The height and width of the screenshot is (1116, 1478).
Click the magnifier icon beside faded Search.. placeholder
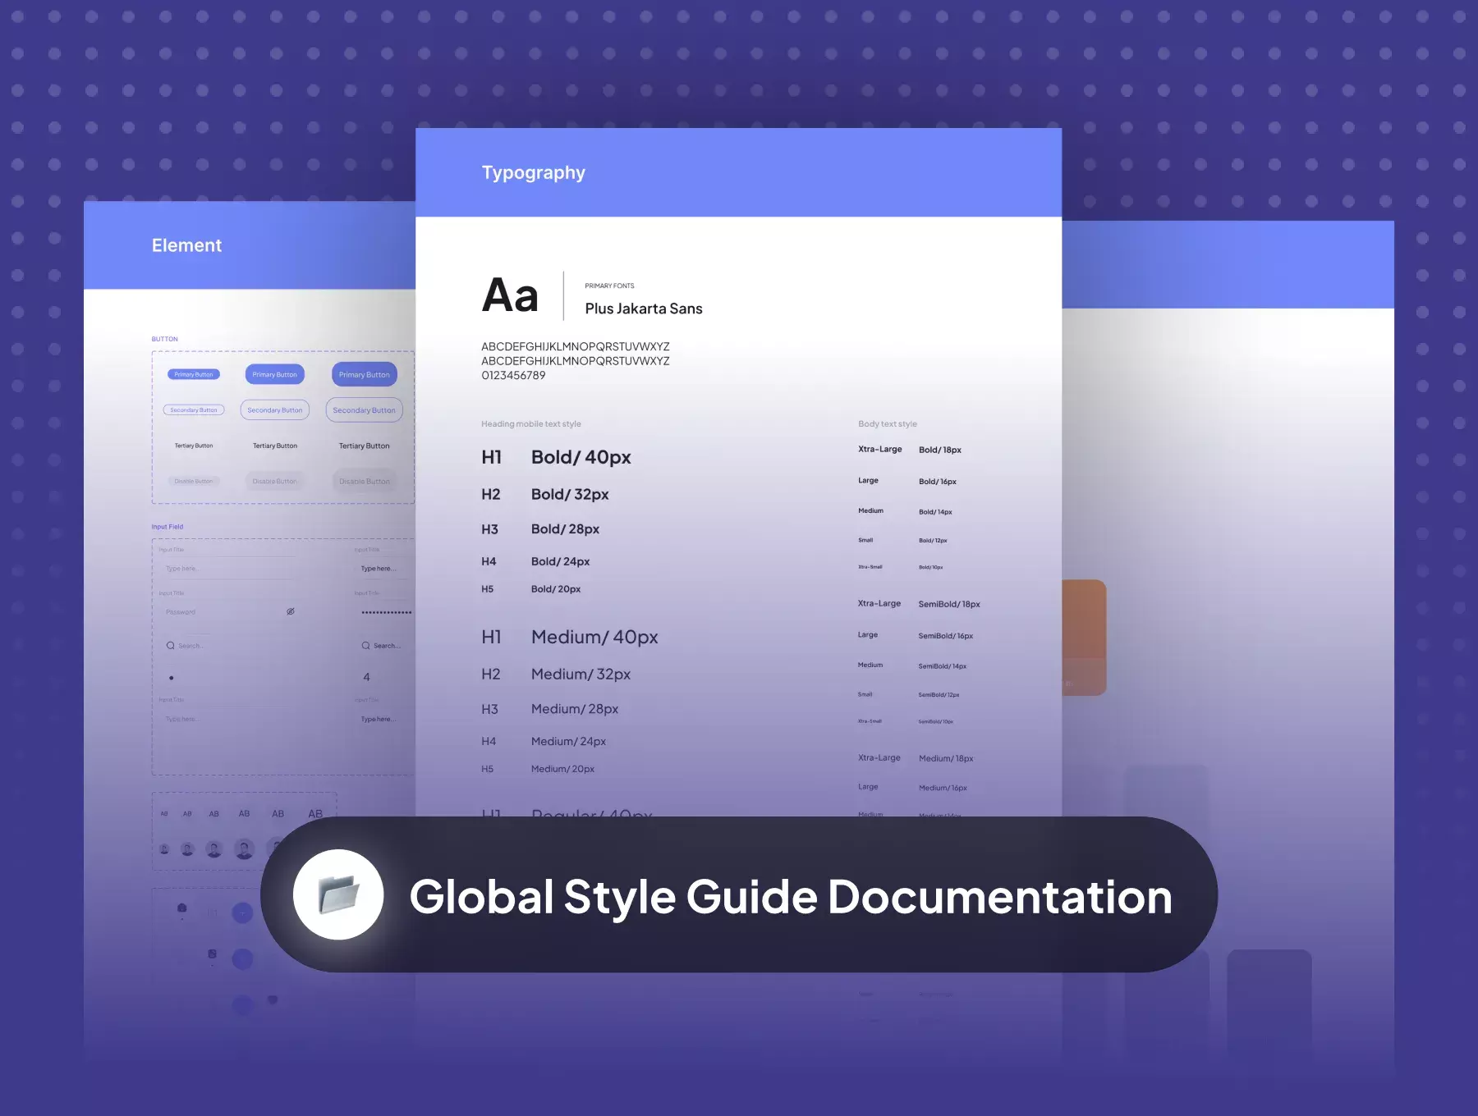pyautogui.click(x=171, y=646)
